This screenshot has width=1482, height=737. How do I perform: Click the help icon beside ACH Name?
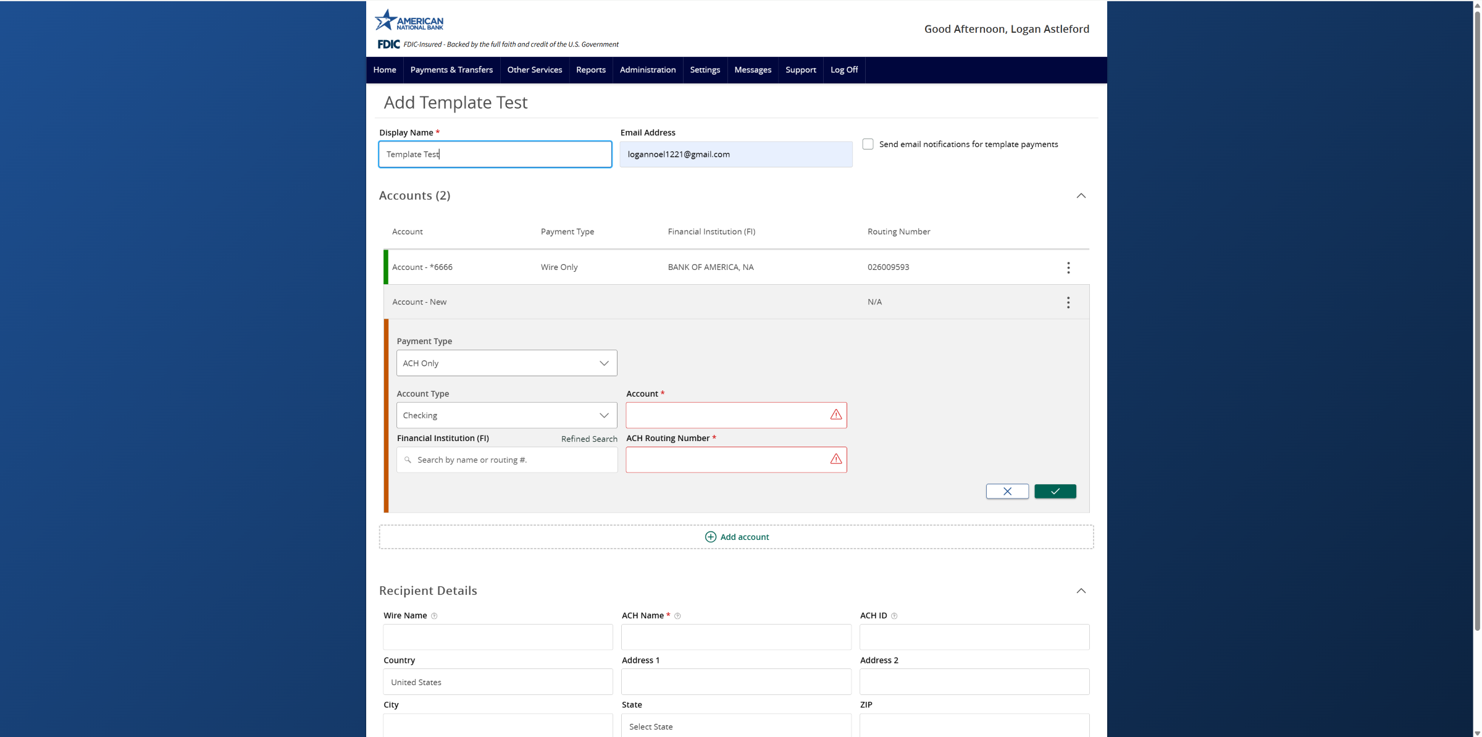coord(677,616)
